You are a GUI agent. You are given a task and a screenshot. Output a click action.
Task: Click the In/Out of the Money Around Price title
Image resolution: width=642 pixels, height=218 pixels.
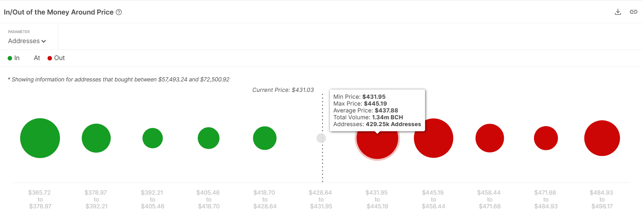click(x=59, y=12)
